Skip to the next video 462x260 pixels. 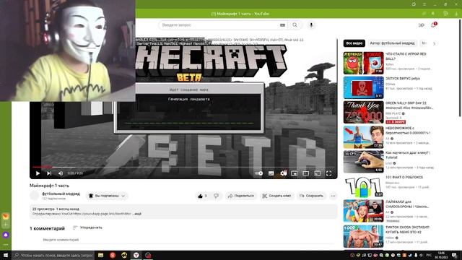click(49, 173)
